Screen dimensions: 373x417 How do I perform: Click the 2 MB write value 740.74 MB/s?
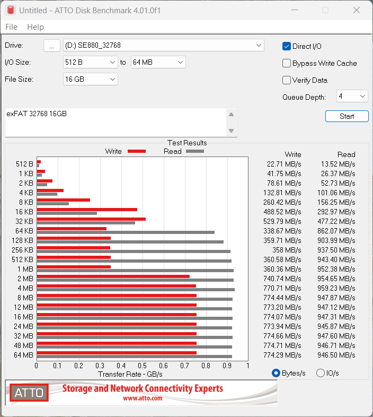(x=282, y=279)
